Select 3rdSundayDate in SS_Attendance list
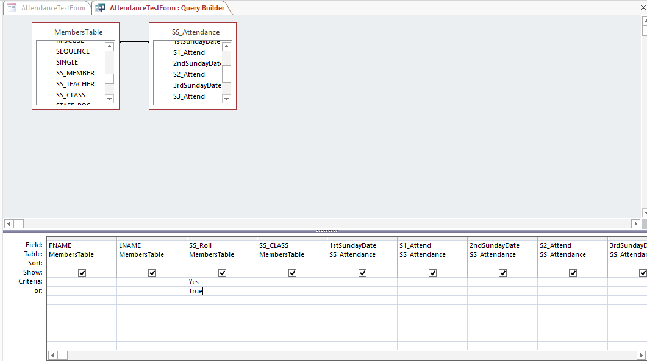 pos(197,85)
